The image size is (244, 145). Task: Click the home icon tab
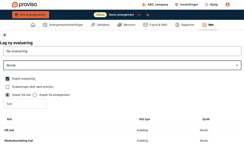point(33,25)
